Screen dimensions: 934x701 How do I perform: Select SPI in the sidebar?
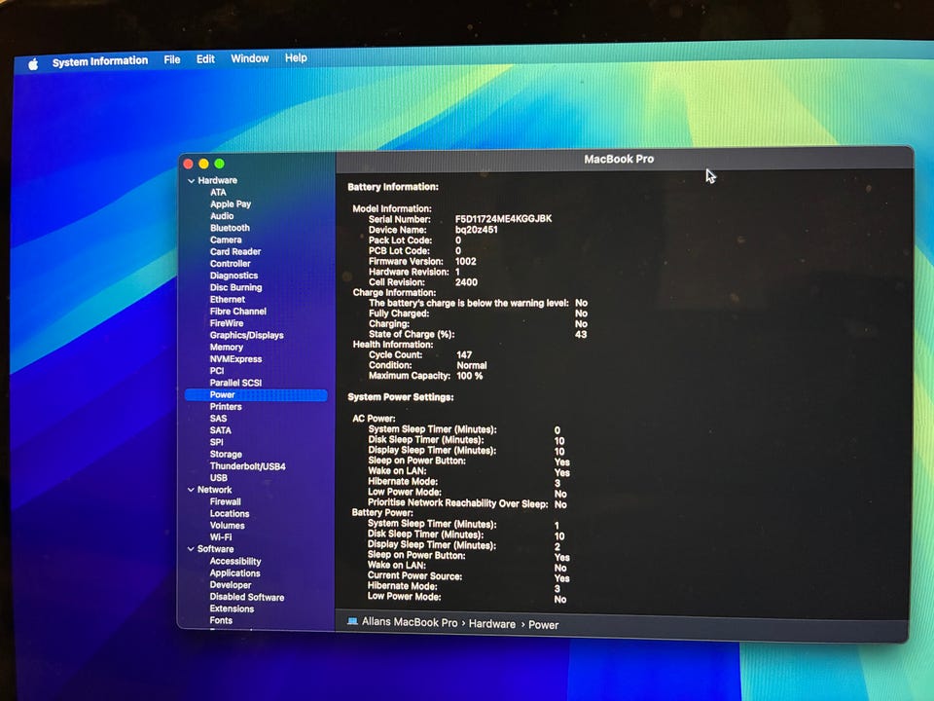216,442
